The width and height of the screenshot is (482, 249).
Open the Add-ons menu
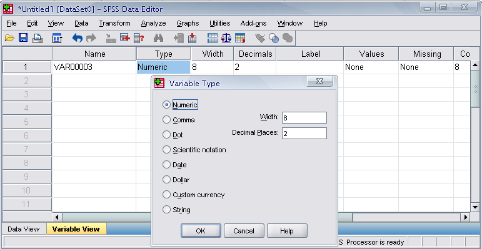[x=253, y=23]
